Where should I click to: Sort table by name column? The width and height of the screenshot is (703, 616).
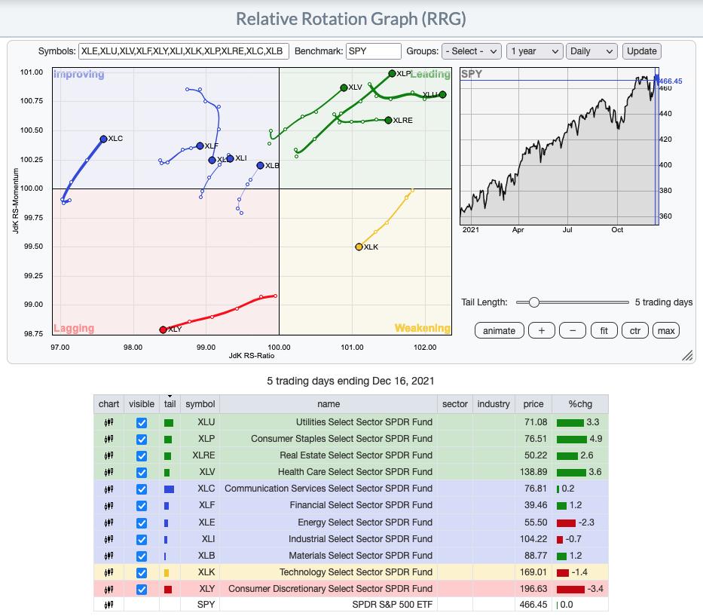pyautogui.click(x=329, y=404)
